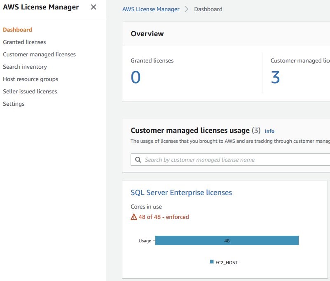Click the 'Usage' axis label on the chart

[145, 241]
